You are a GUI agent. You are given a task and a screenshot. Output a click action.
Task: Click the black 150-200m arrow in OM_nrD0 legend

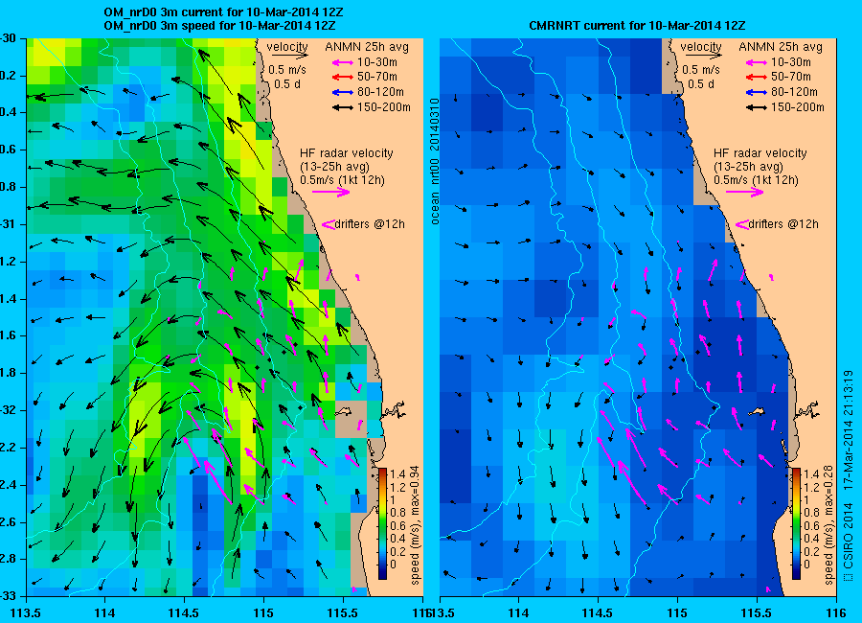pos(343,108)
